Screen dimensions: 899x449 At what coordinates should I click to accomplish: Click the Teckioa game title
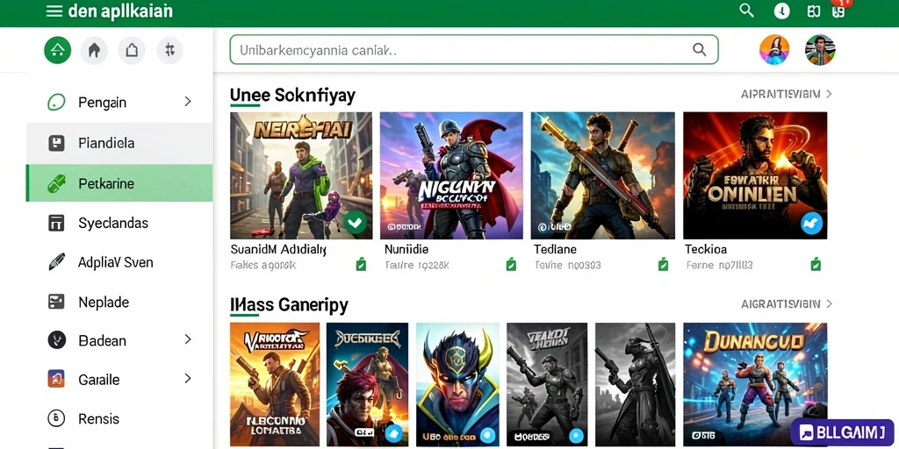(x=706, y=250)
